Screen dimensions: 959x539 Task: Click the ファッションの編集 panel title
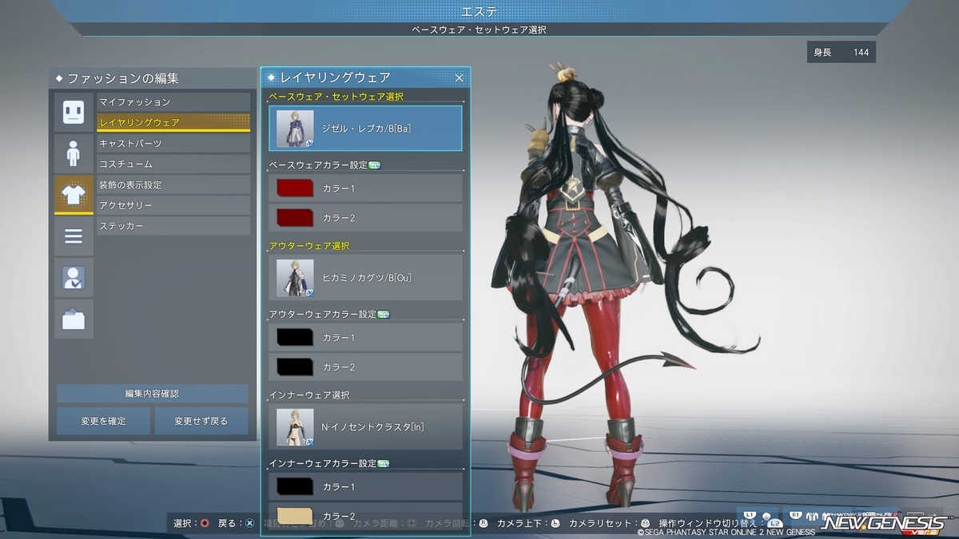click(123, 78)
